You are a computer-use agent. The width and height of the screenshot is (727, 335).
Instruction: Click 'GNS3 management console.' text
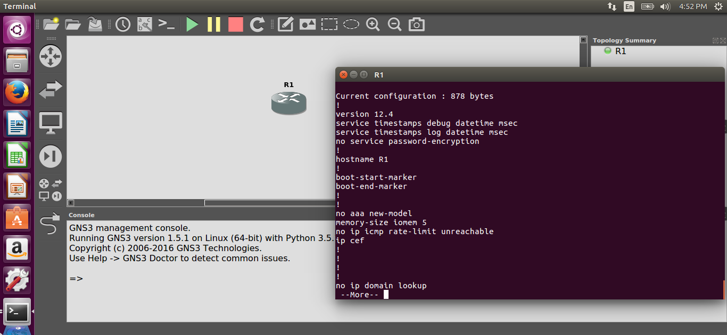(x=130, y=228)
